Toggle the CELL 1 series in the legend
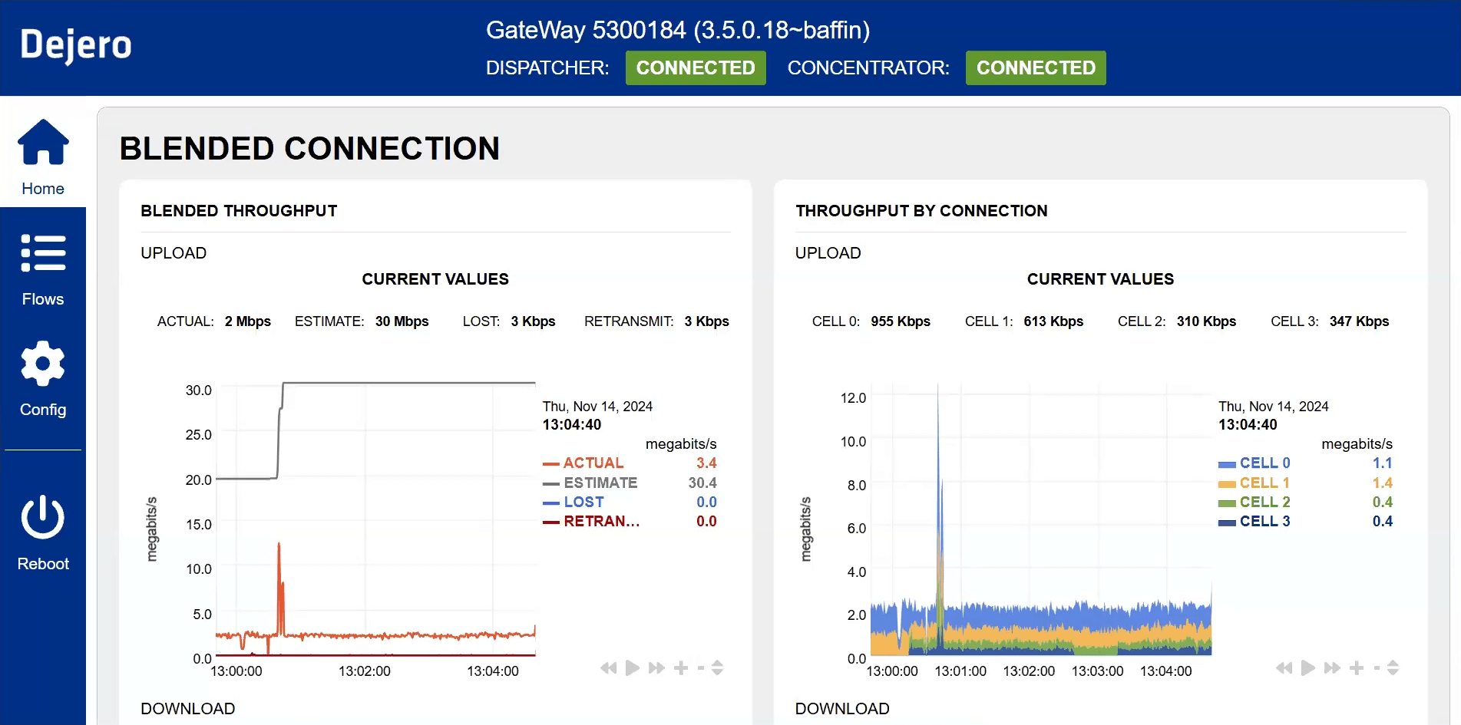 (x=1264, y=483)
